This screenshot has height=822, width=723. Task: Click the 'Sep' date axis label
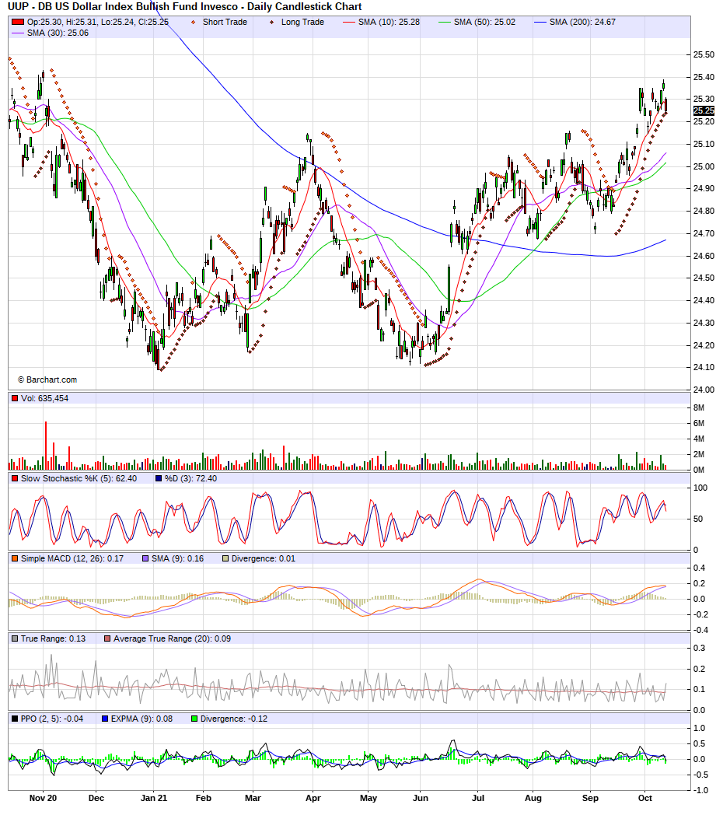pyautogui.click(x=591, y=799)
